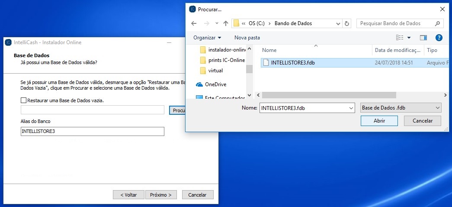Screen dimensions: 452x207
Task: Click the 24/07/2018 14:51 date cell
Action: [394, 63]
